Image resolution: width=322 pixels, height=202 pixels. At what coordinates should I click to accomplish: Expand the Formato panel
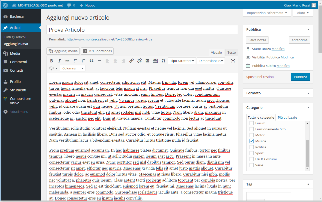(278, 93)
